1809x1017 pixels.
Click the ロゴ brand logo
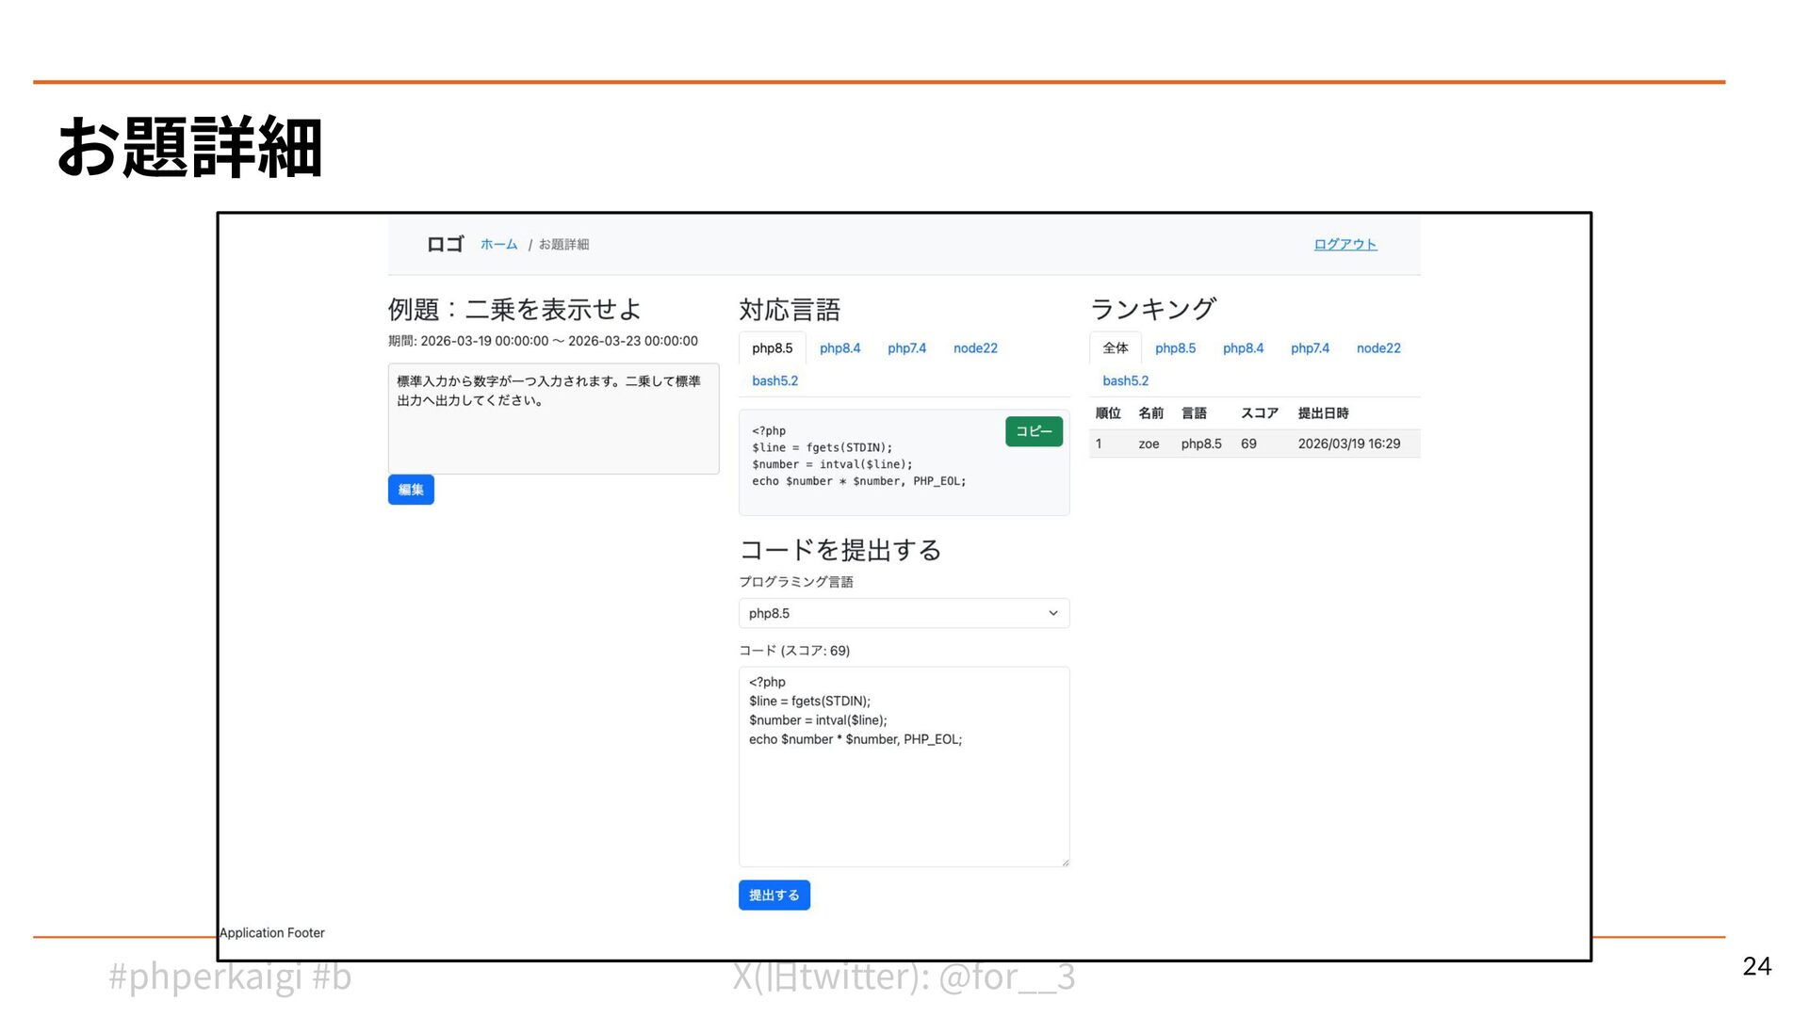click(x=445, y=245)
